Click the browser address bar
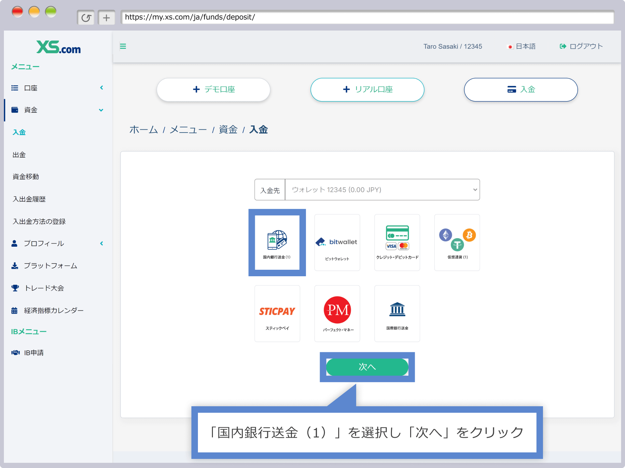The image size is (625, 468). click(367, 17)
